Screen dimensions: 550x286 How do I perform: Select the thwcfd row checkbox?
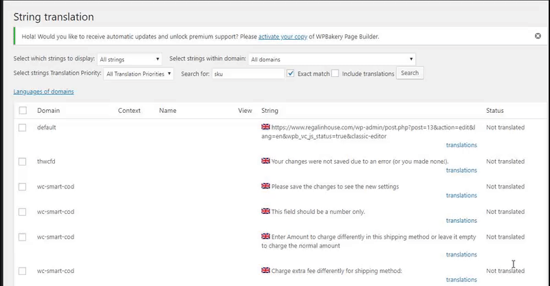23,162
